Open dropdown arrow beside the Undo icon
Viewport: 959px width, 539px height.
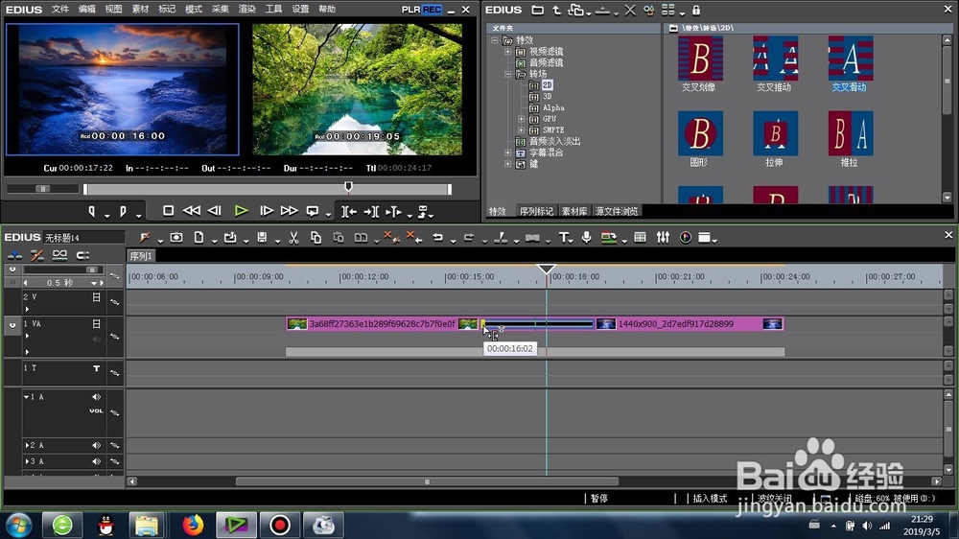pyautogui.click(x=453, y=241)
